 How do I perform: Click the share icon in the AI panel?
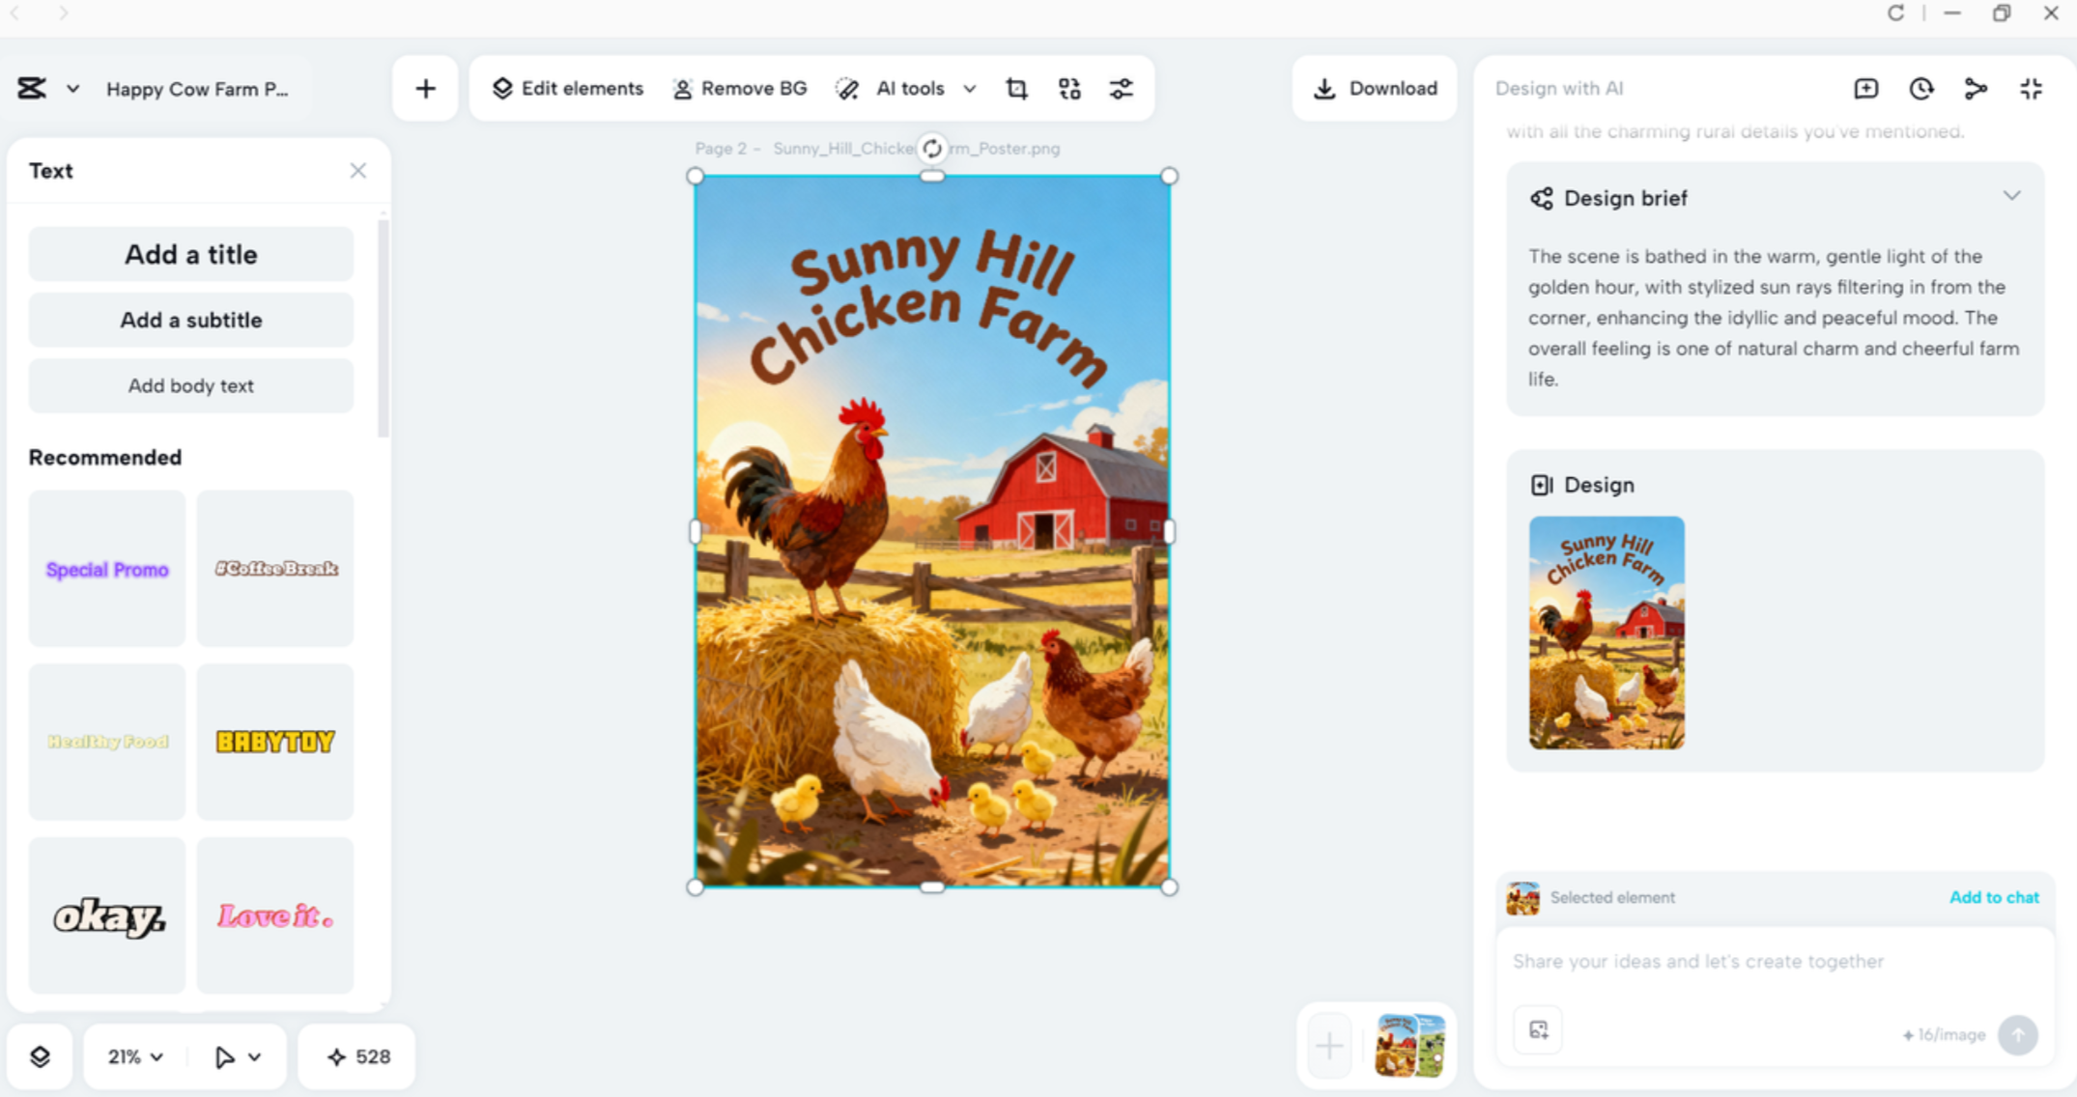[1976, 88]
